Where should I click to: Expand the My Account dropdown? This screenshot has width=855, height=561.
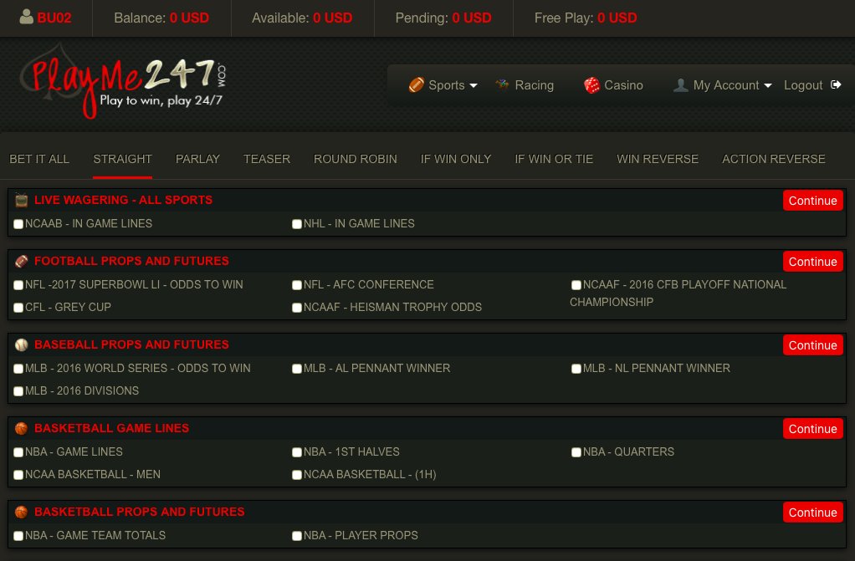coord(723,85)
